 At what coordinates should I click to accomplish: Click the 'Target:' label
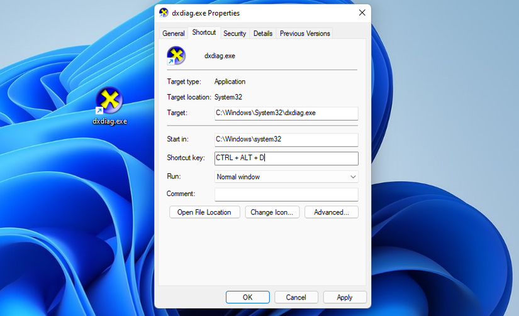point(177,112)
